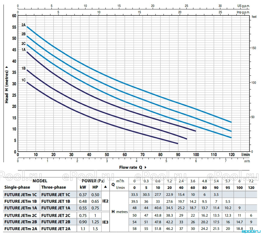Click the 150 tick on the feet axis
This screenshot has width=262, height=235.
254,48
